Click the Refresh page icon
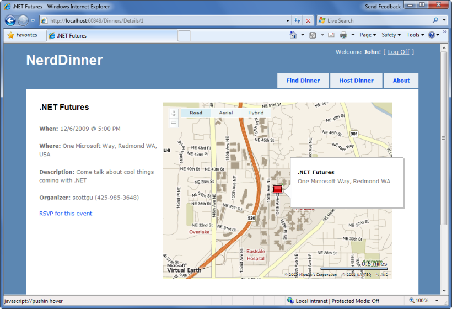Viewport: 452px width, 309px height. 297,21
